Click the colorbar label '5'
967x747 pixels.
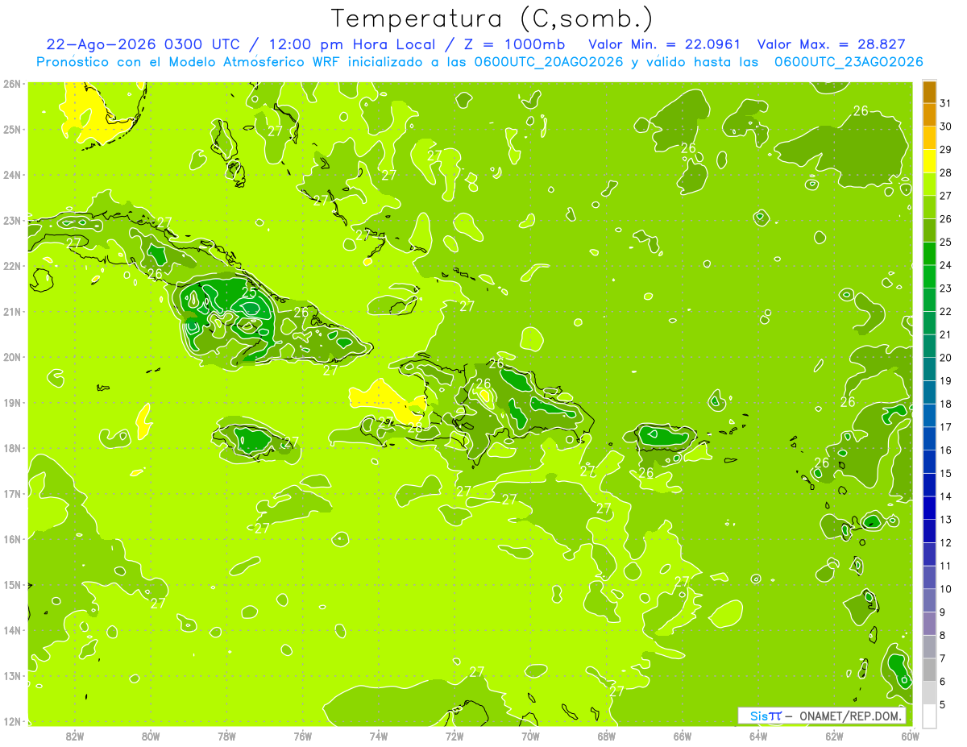point(943,705)
